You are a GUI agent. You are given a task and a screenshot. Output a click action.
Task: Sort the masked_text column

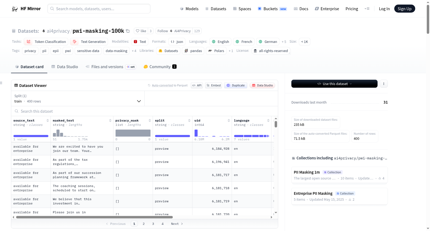110,120
